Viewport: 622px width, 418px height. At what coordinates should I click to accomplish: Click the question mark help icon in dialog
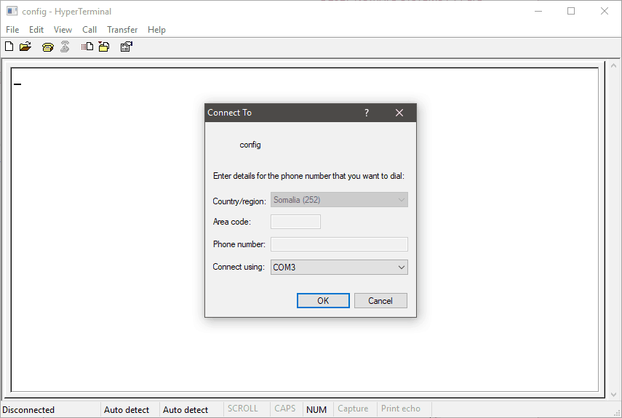click(x=367, y=113)
